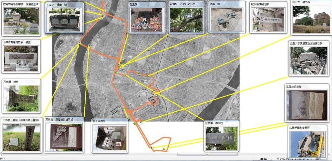Click the 広島第一中学校 photo callout
This screenshot has height=161, width=332.
pos(221,138)
